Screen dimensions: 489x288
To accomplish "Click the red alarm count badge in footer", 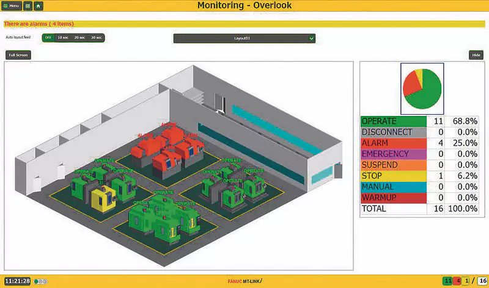I will point(457,281).
